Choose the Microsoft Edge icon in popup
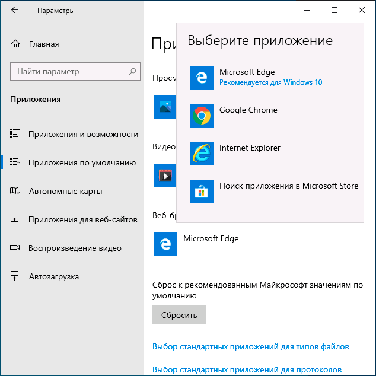Screen dimensions: 376x376 (202, 78)
